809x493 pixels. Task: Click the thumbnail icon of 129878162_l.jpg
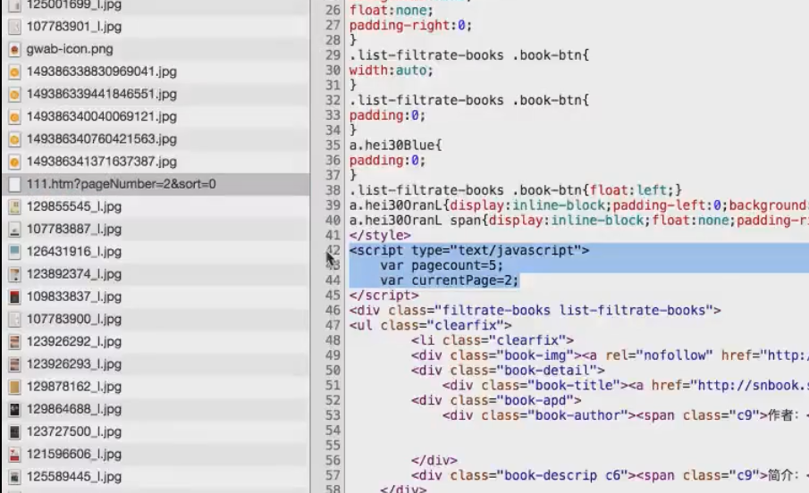[x=15, y=387]
